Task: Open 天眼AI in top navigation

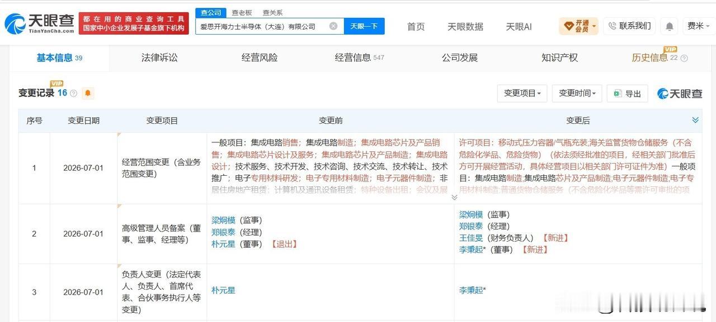Action: pos(519,26)
